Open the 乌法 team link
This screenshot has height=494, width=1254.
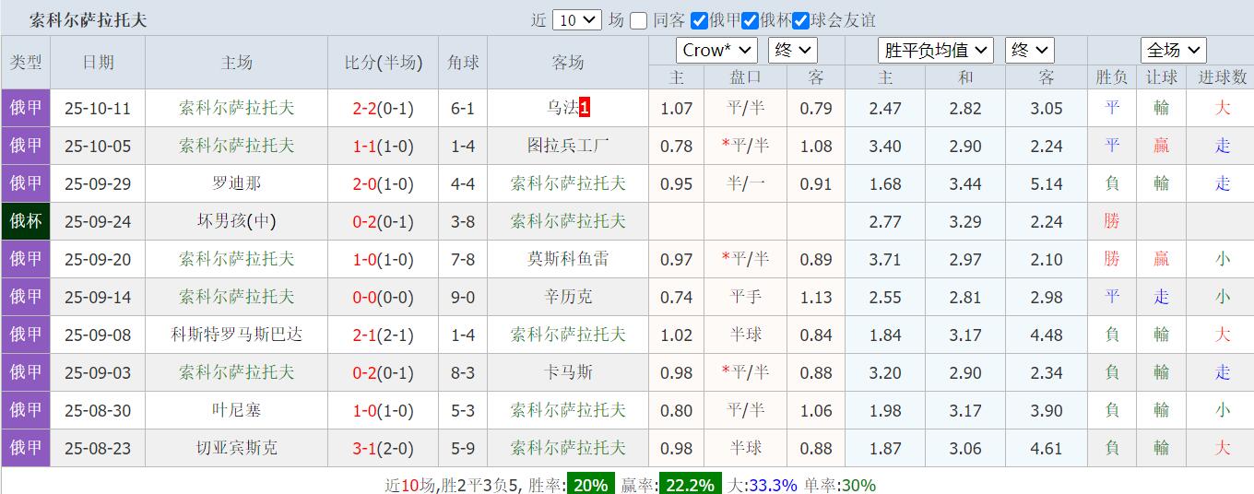562,108
